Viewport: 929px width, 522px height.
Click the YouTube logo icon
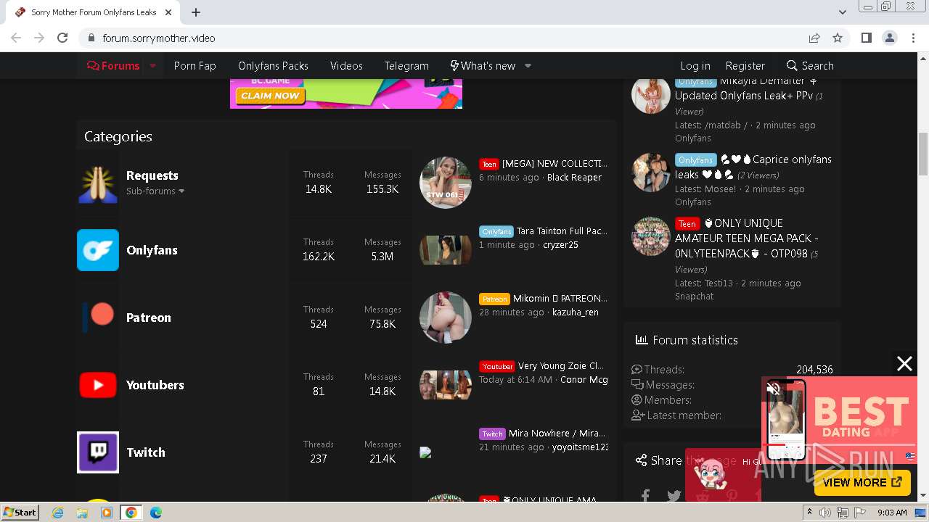click(x=98, y=385)
